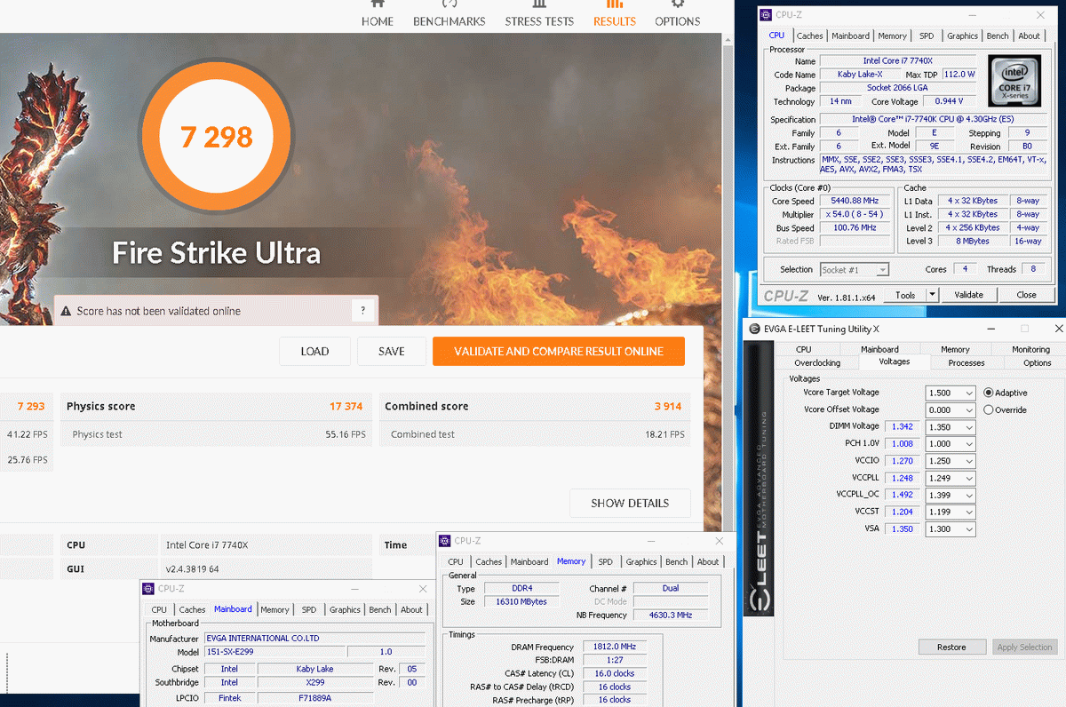
Task: Click the 7 298 Fire Strike Ultra score
Action: (x=217, y=137)
